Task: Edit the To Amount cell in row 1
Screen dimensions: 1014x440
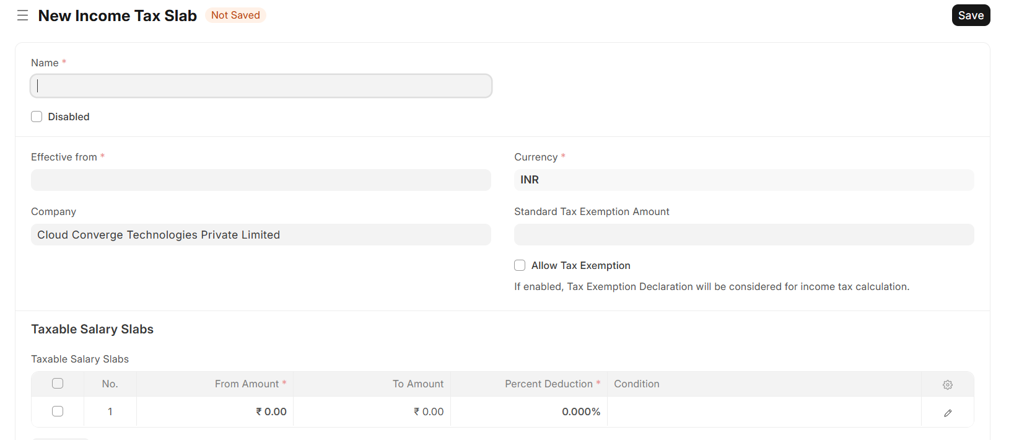Action: click(372, 411)
